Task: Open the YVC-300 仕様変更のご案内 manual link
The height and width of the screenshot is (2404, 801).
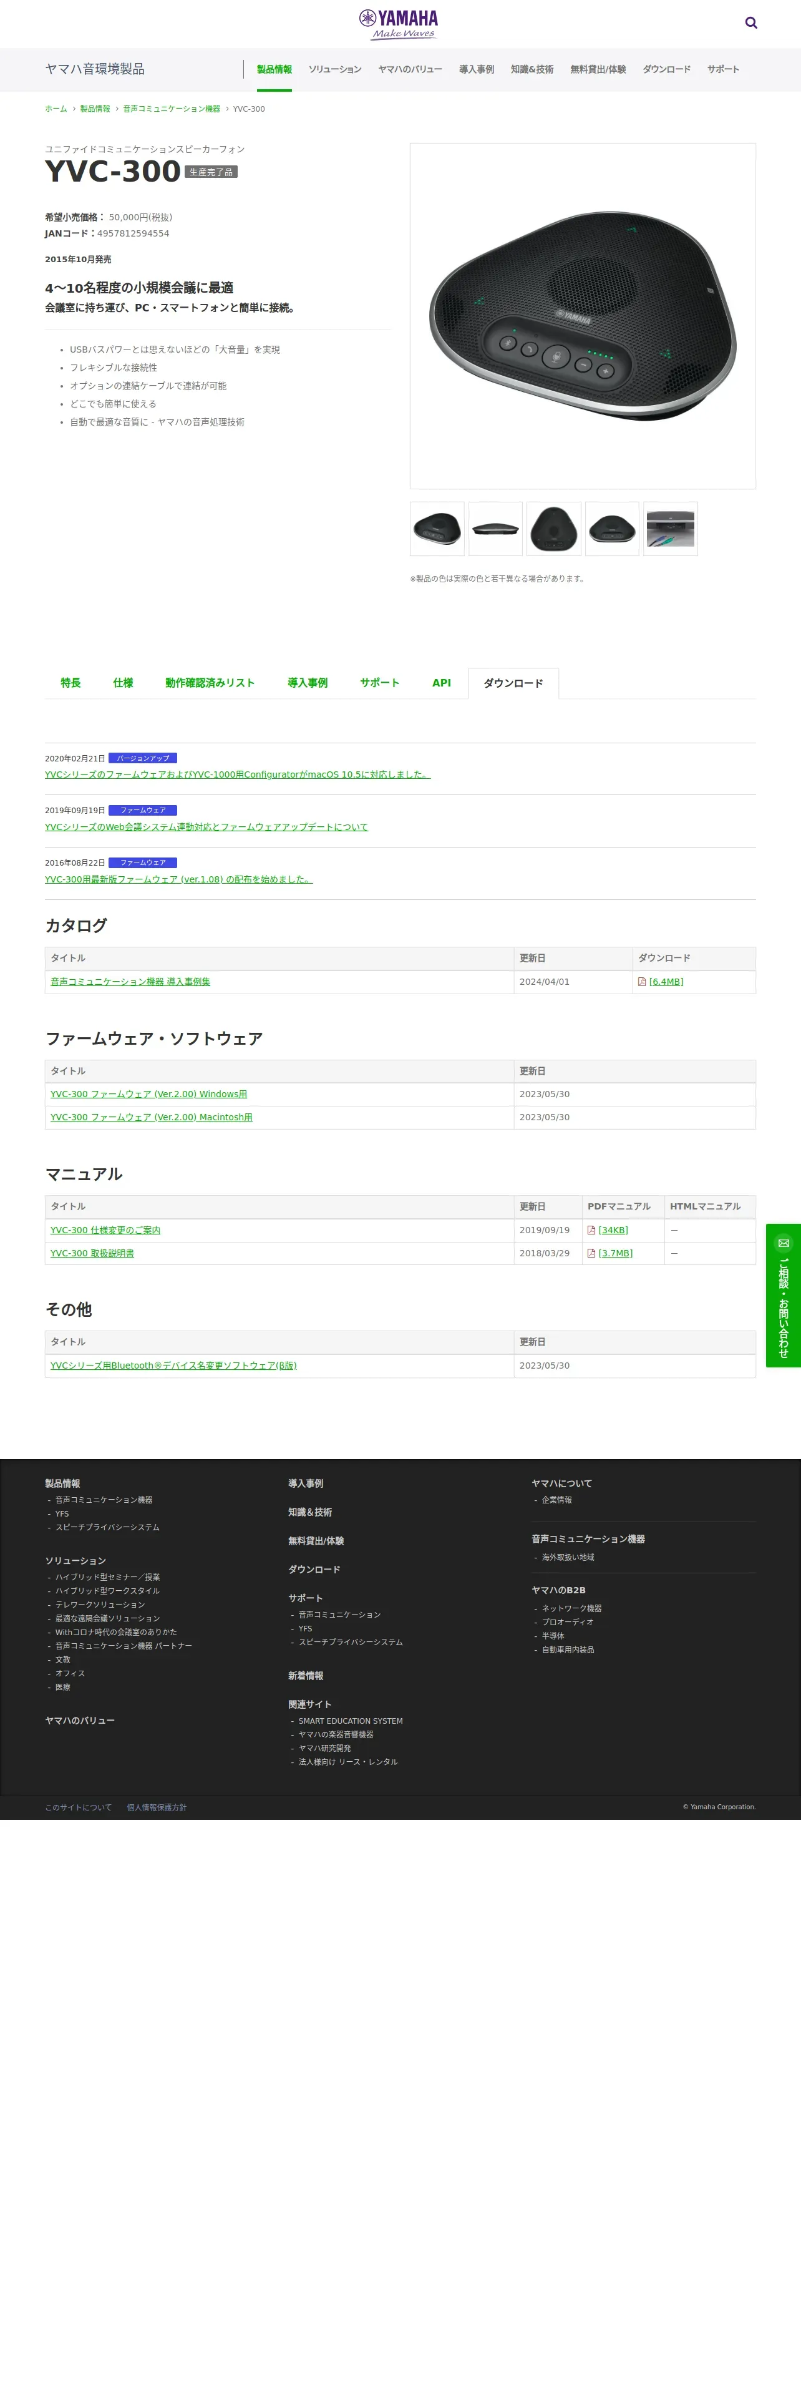Action: coord(105,1230)
